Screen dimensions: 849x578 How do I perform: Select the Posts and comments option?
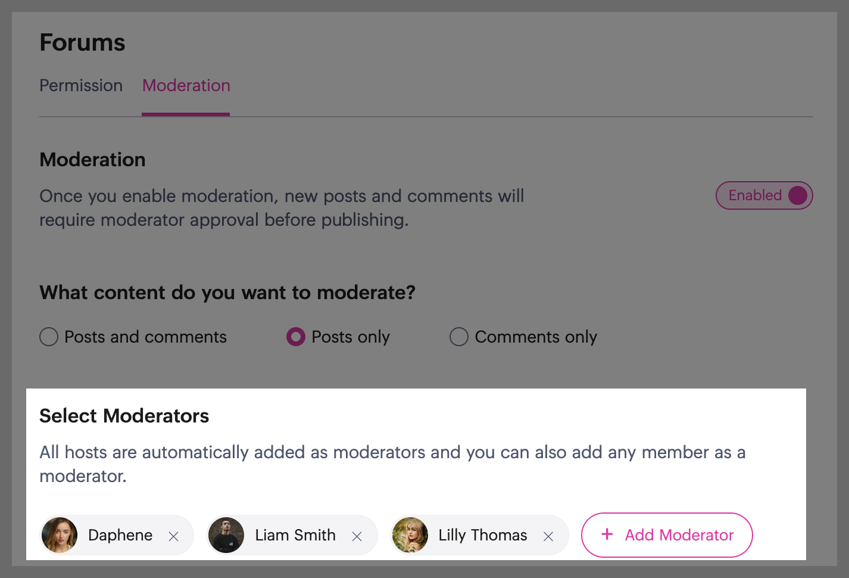(49, 337)
